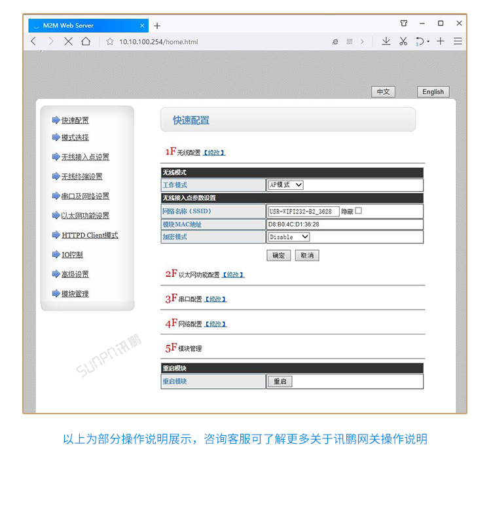Click 修改 link for 1F 无线配置
The height and width of the screenshot is (519, 491).
click(x=214, y=152)
